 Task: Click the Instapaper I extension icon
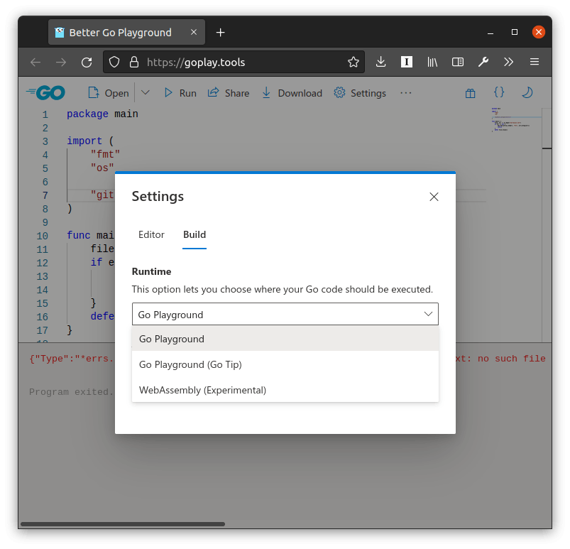(407, 62)
